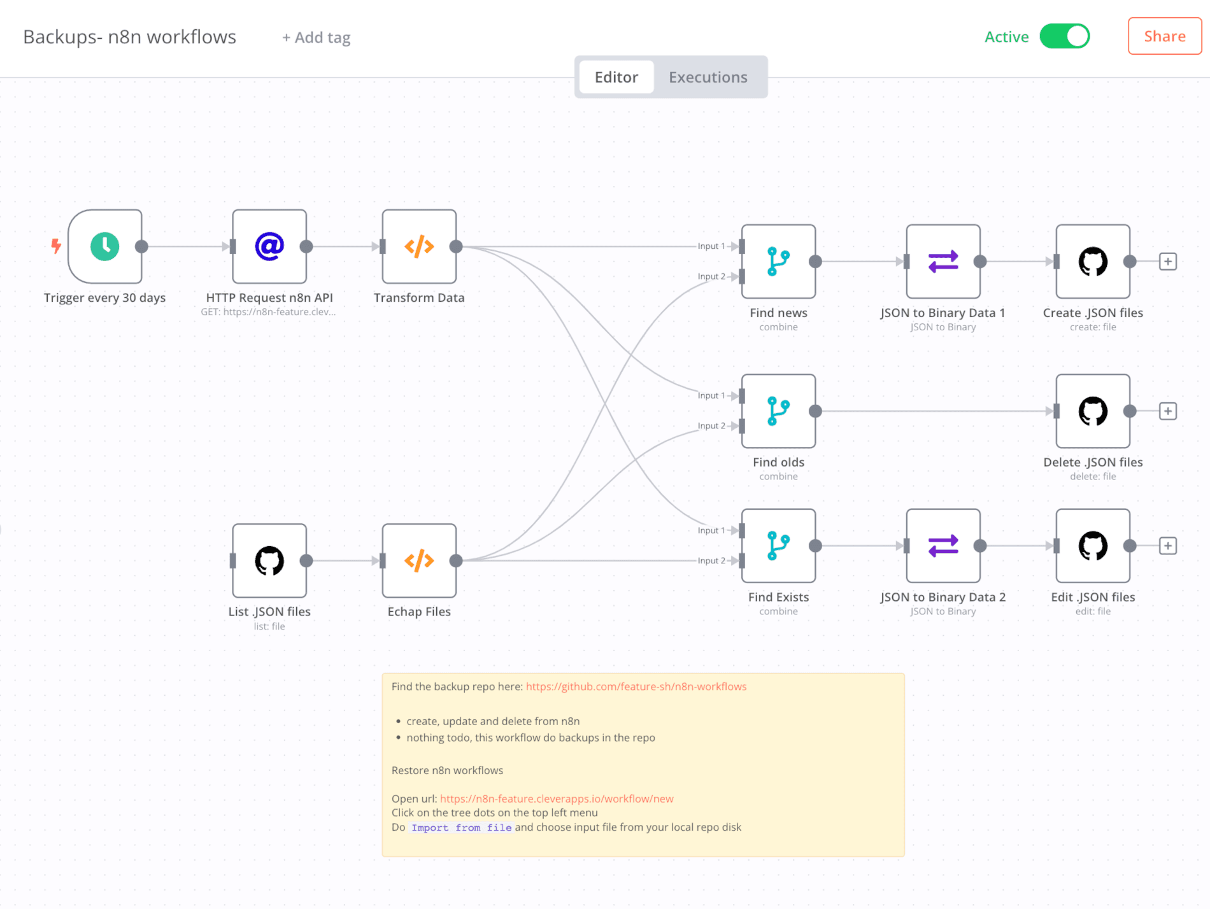1210x909 pixels.
Task: Open the Edit .JSON files GitHub node
Action: coord(1093,546)
